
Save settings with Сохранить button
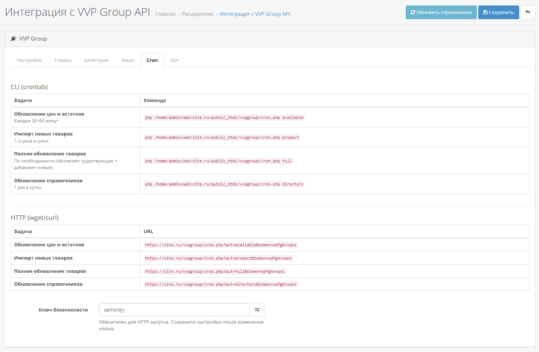tap(499, 12)
